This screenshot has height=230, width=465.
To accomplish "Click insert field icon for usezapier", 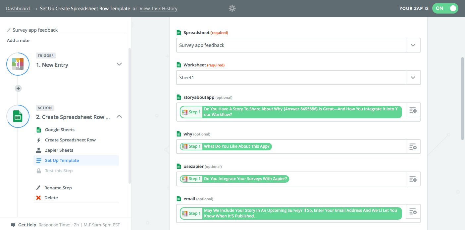I will [413, 179].
